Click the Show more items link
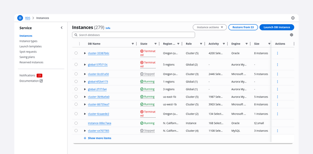This screenshot has width=313, height=154. (x=97, y=138)
